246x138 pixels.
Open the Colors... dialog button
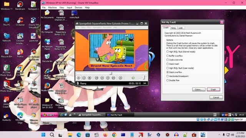(x=199, y=89)
